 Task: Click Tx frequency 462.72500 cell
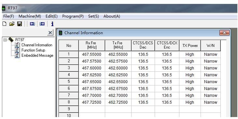point(118,102)
